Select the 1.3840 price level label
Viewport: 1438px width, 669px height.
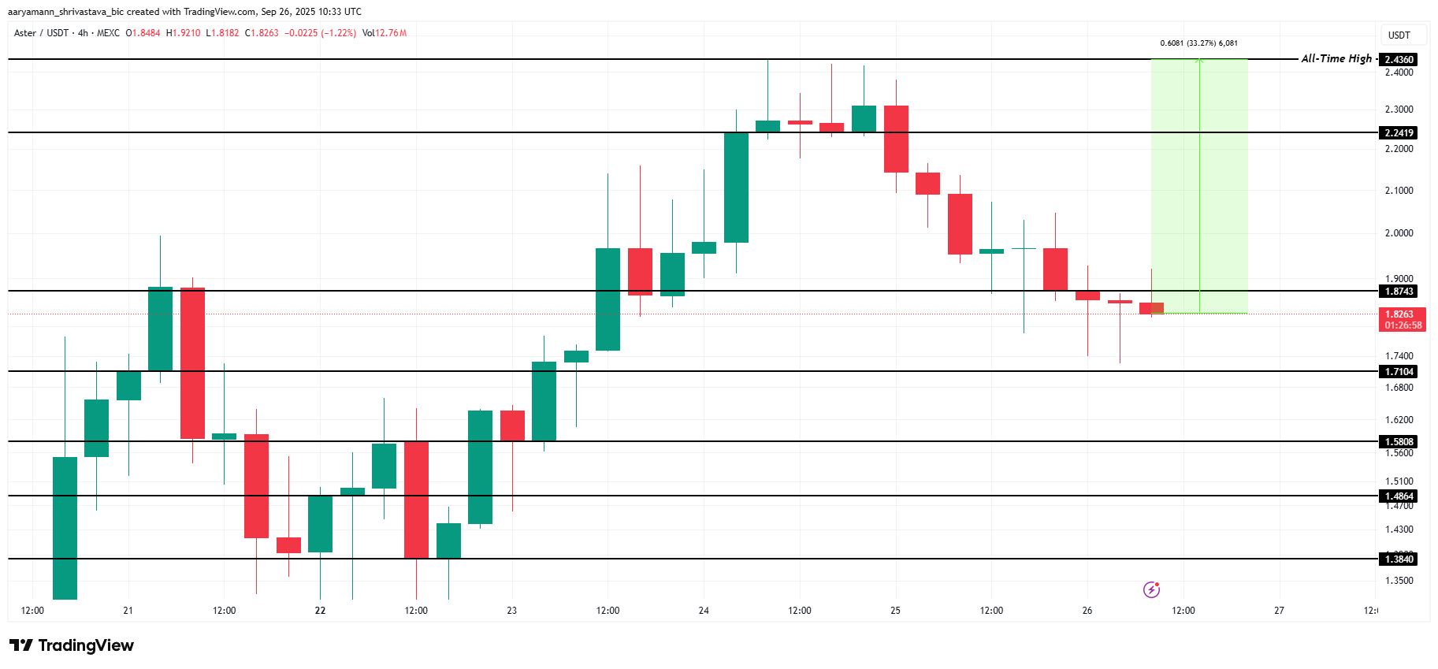[1399, 559]
